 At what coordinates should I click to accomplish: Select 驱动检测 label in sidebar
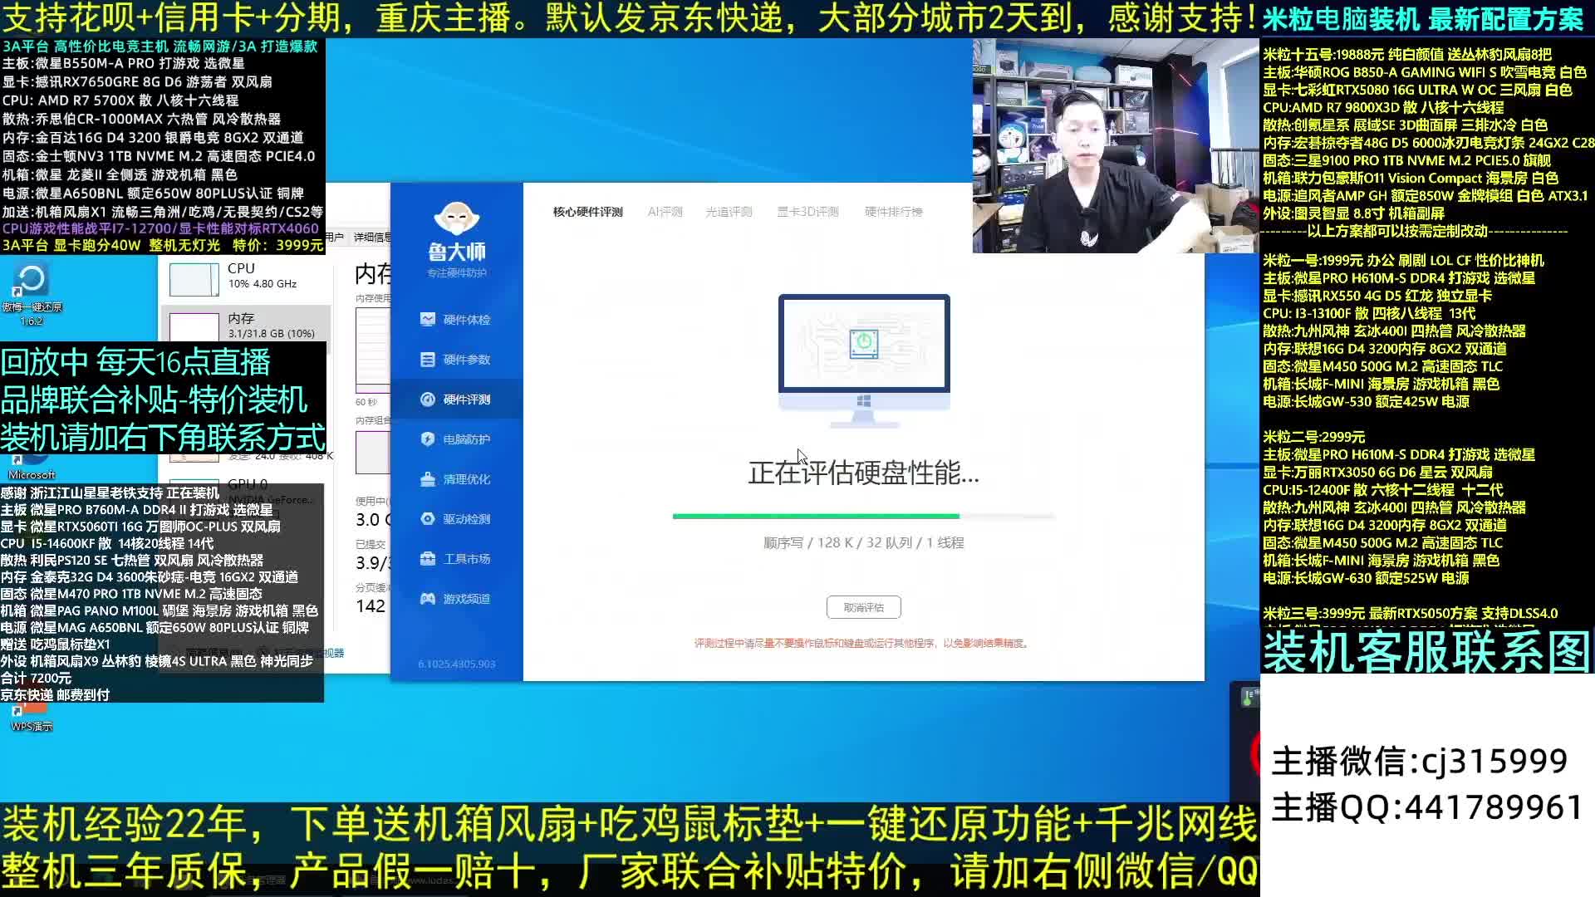click(466, 519)
